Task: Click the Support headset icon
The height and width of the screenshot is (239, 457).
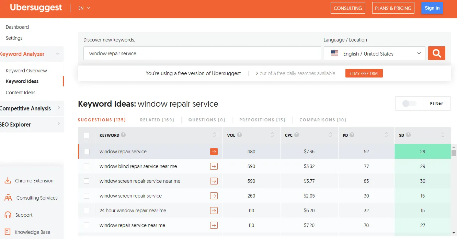Action: click(8, 215)
